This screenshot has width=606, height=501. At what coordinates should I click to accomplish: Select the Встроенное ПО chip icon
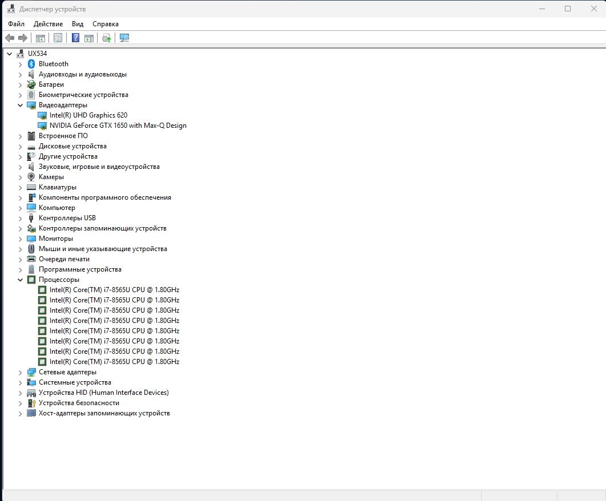point(31,136)
